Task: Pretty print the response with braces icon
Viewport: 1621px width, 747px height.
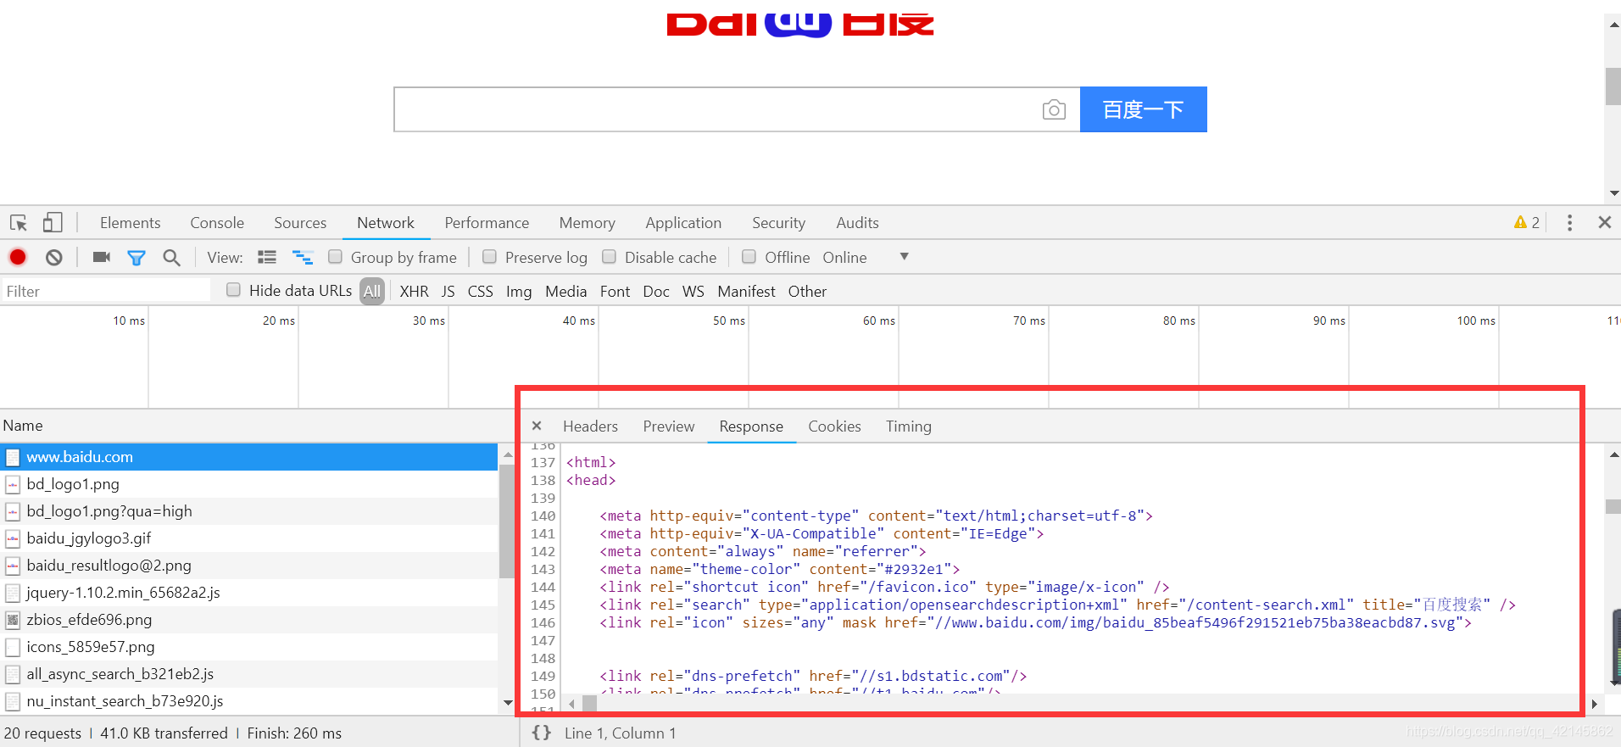Action: click(x=542, y=733)
